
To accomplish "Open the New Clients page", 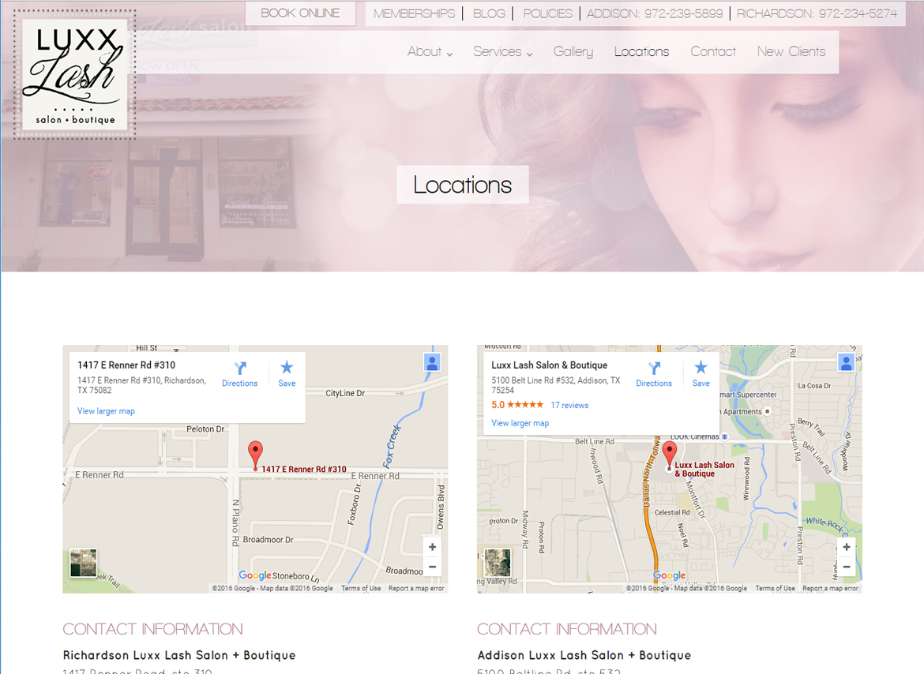I will click(791, 52).
